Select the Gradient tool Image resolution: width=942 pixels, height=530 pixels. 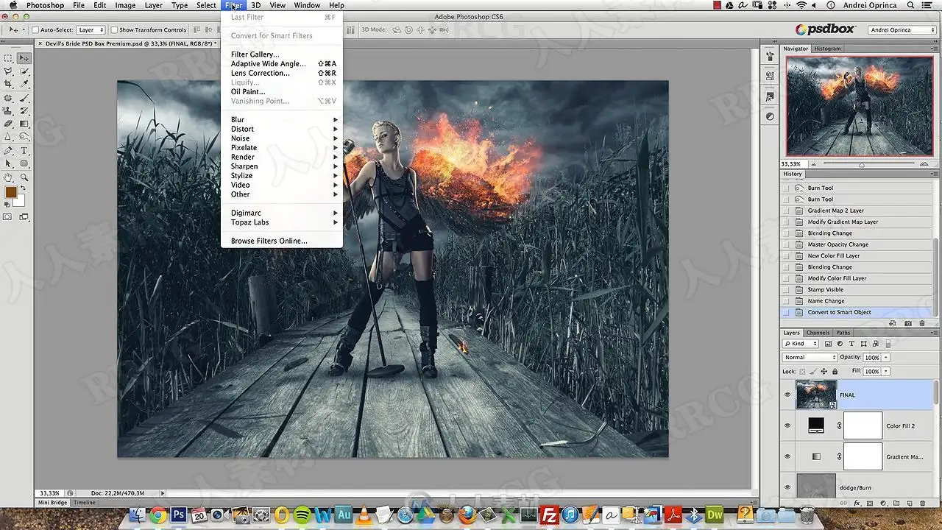(x=24, y=124)
